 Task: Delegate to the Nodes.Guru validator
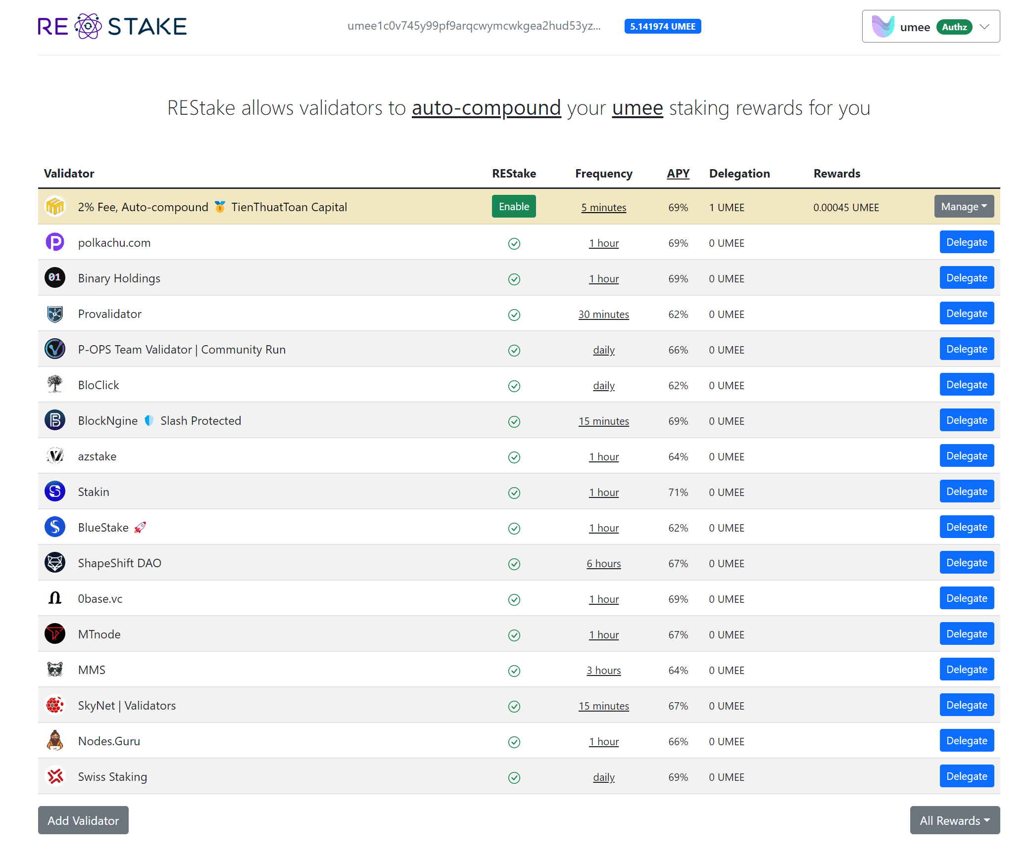pyautogui.click(x=966, y=741)
